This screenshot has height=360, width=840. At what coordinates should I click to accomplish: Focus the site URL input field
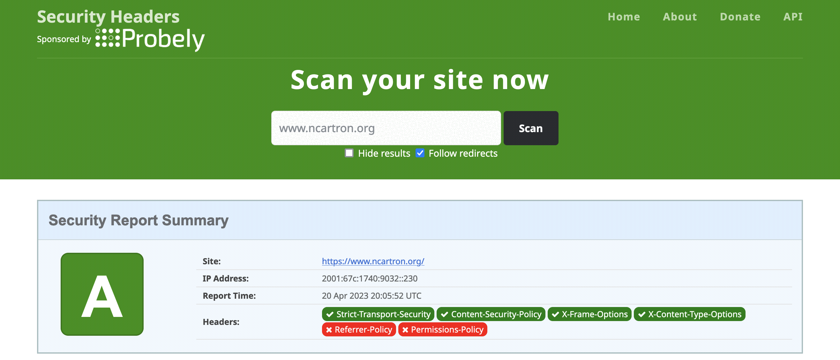[386, 128]
